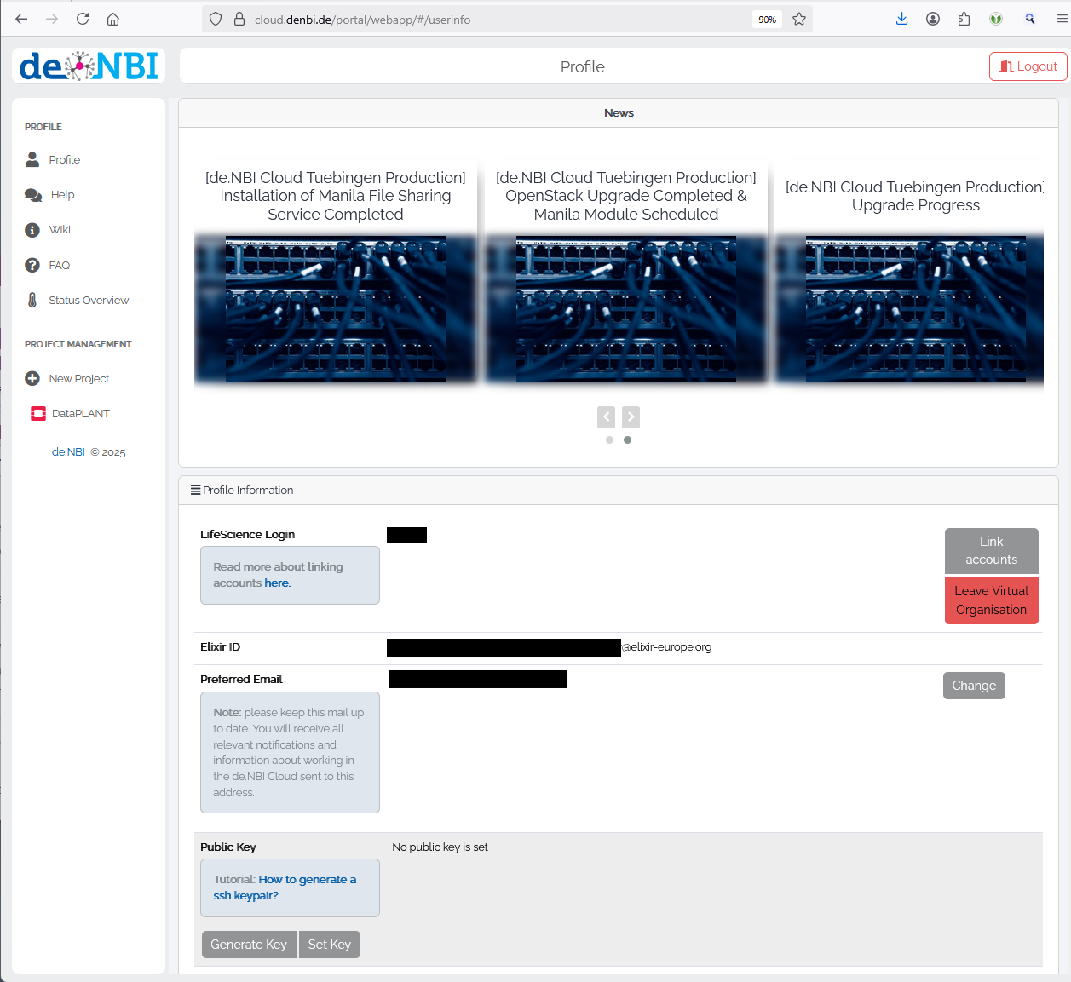Image resolution: width=1071 pixels, height=982 pixels.
Task: Open Status Overview in the sidebar
Action: 89,300
